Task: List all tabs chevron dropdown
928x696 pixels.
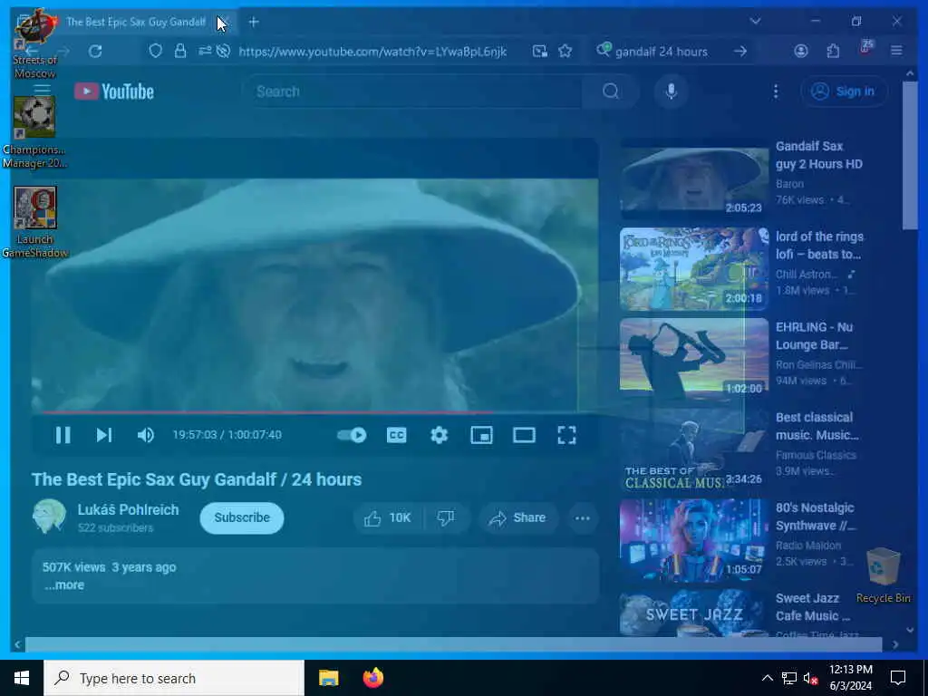Action: coord(755,22)
